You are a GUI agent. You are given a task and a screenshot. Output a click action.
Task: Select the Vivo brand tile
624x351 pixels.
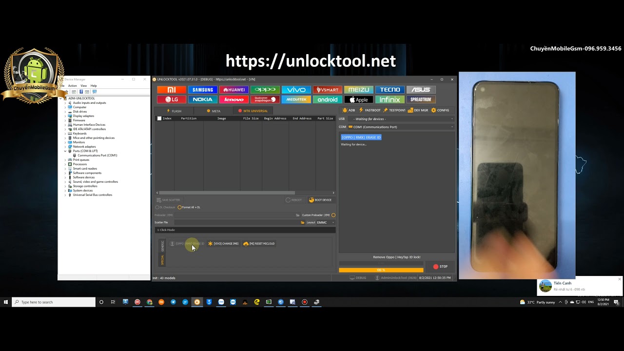pyautogui.click(x=296, y=90)
